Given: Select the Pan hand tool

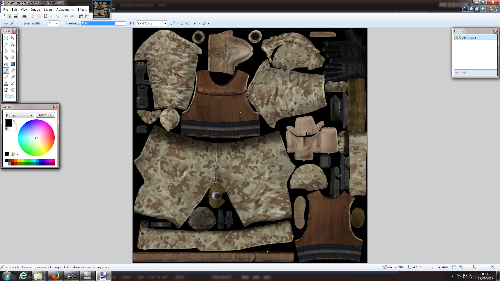Looking at the screenshot, I should coord(13,58).
